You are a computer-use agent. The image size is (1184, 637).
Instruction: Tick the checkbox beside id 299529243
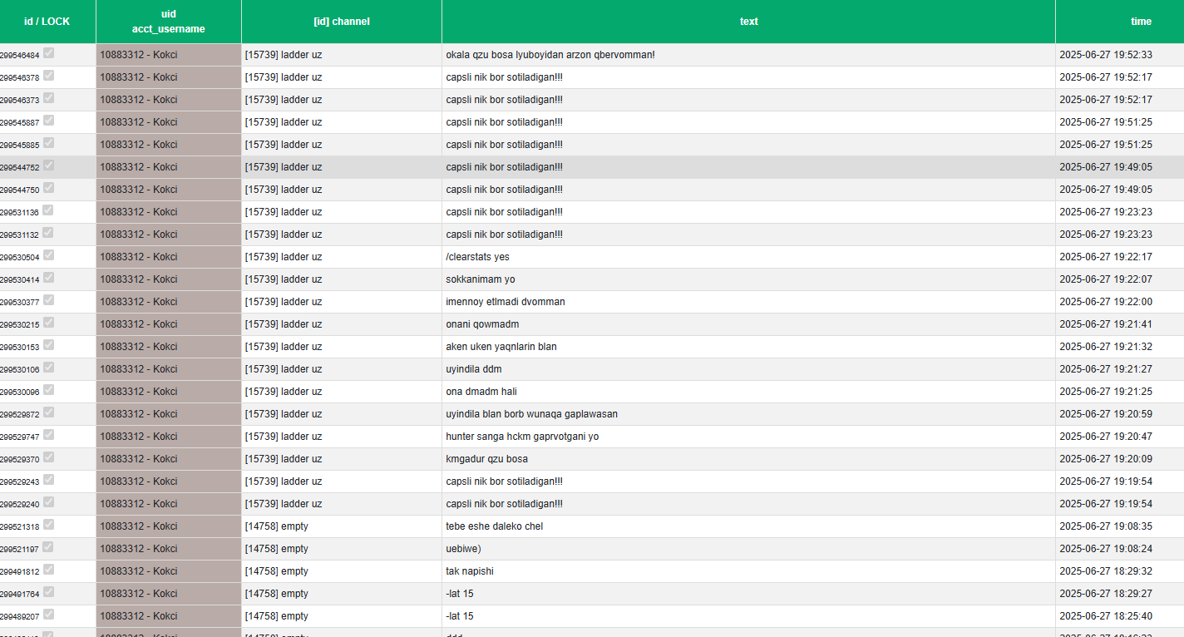pyautogui.click(x=49, y=480)
